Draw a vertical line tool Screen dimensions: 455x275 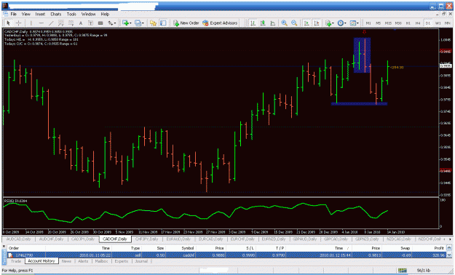[x=31, y=23]
